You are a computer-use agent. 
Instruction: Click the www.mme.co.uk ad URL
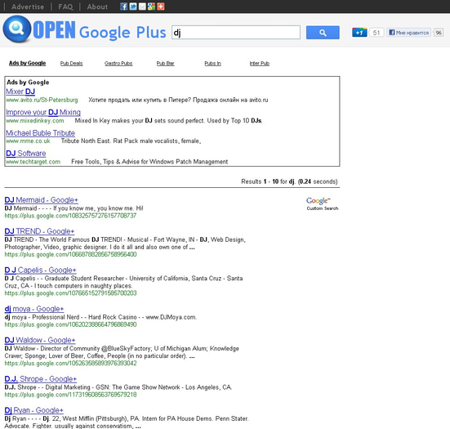pyautogui.click(x=28, y=141)
